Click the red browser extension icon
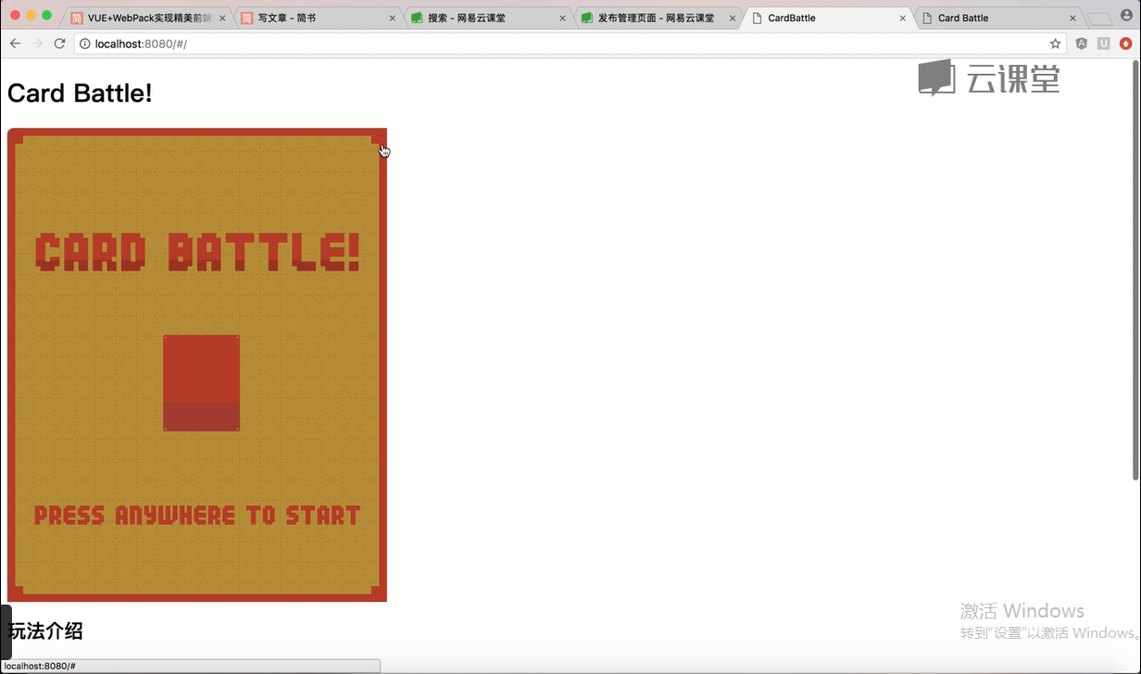The width and height of the screenshot is (1141, 674). 1125,44
